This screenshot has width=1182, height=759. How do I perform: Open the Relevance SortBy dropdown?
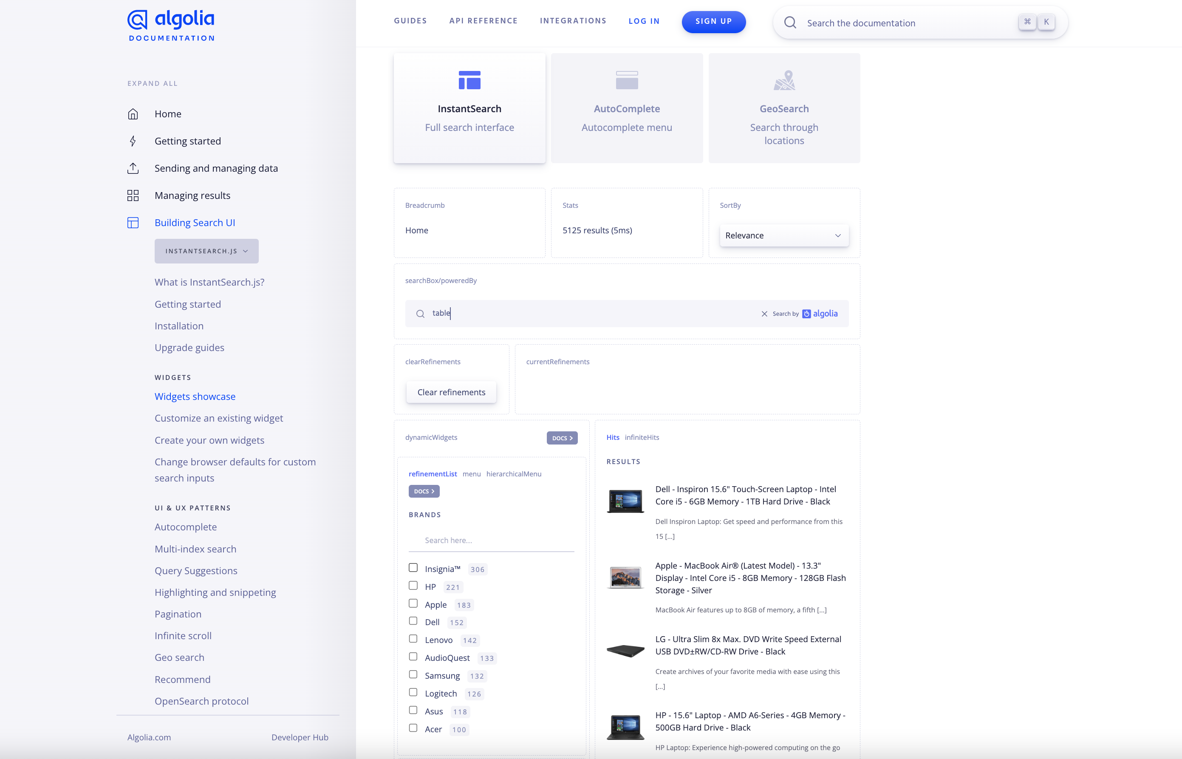tap(783, 235)
